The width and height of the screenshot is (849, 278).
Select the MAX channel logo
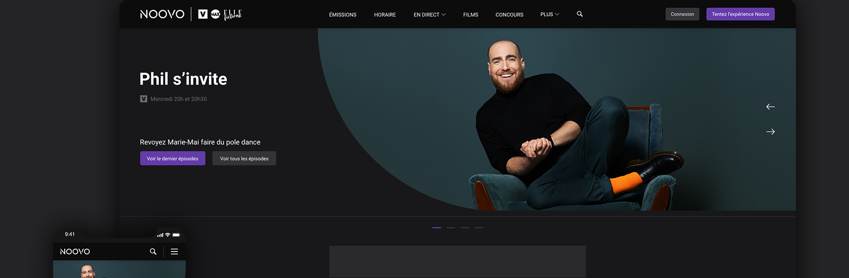215,14
